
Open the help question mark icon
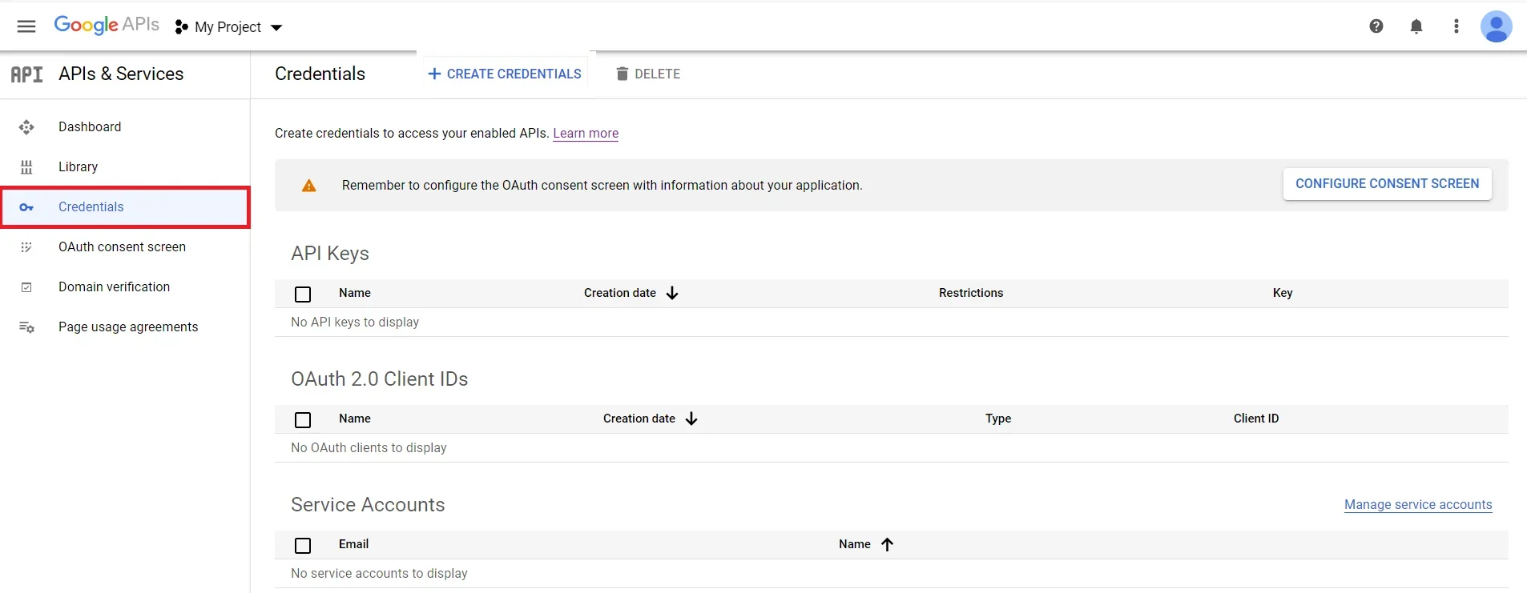(x=1376, y=26)
